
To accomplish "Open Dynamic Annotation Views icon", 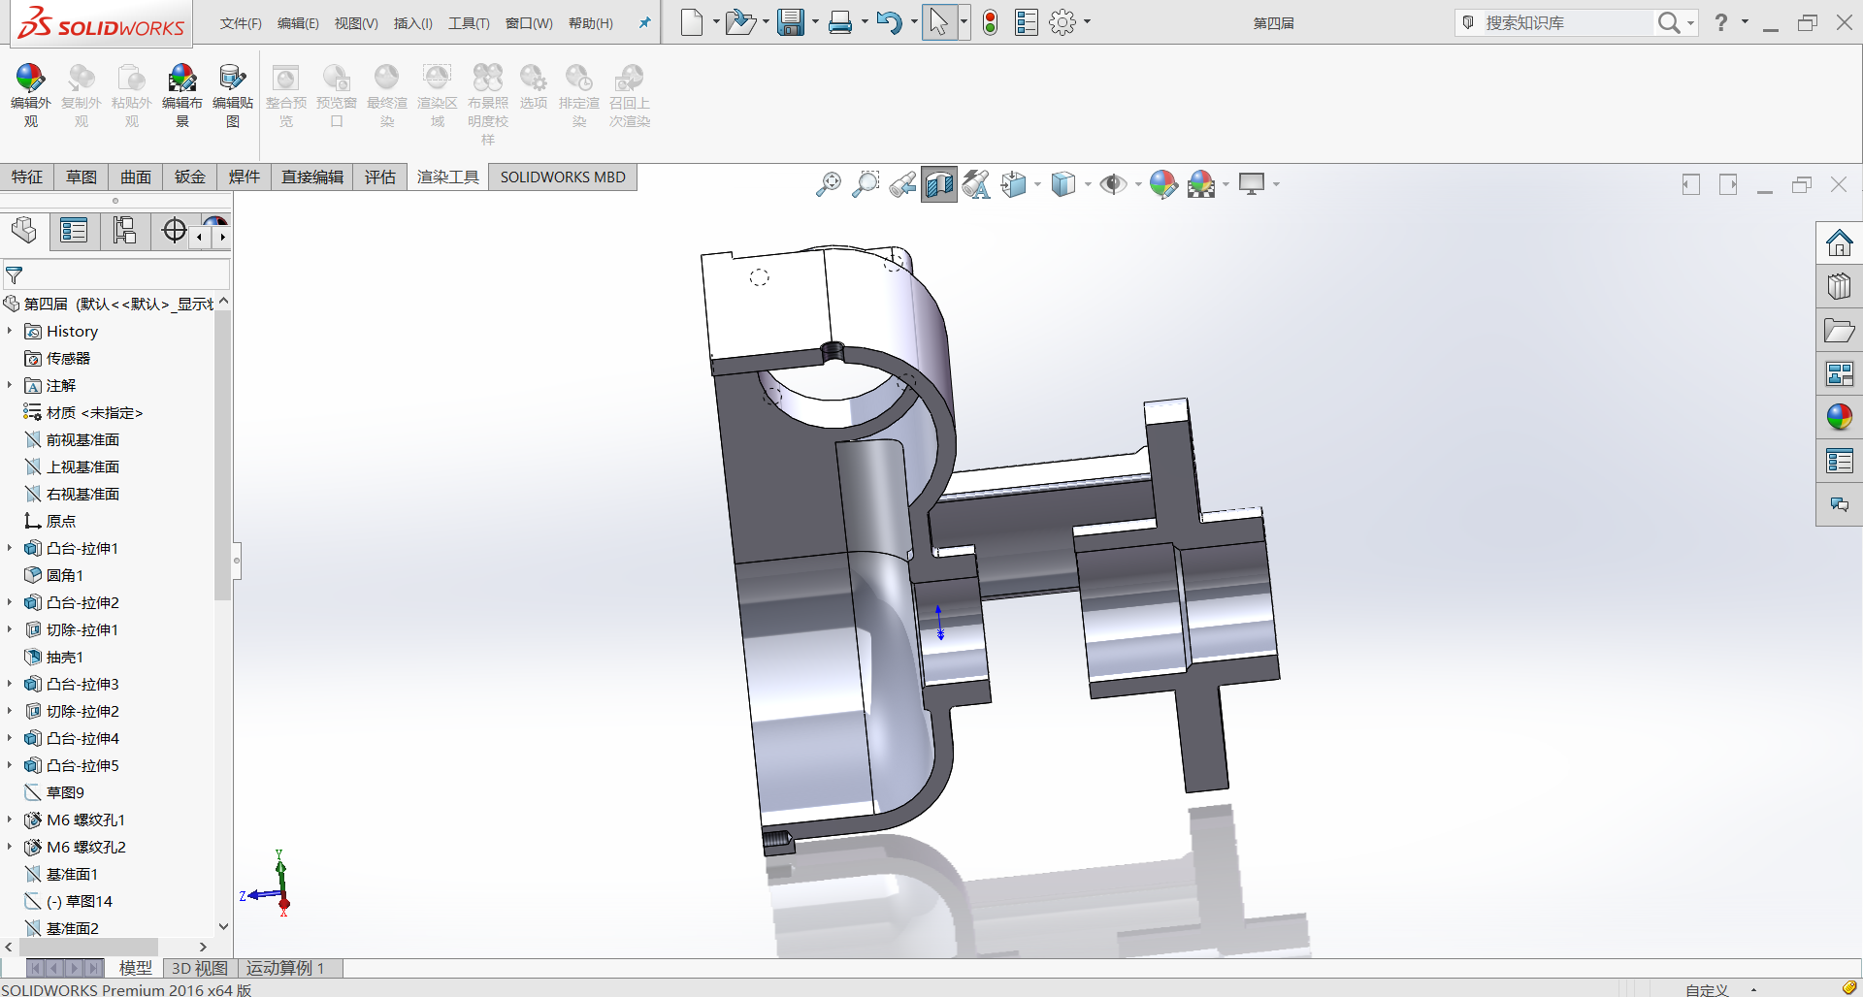I will (x=976, y=184).
